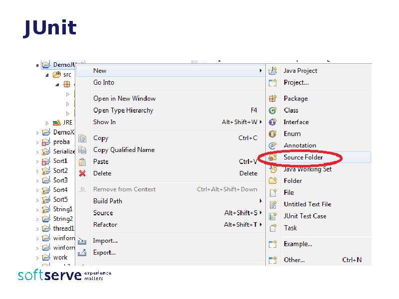Choose Source Folder in New submenu
Image resolution: width=399 pixels, height=299 pixels.
[x=319, y=157]
